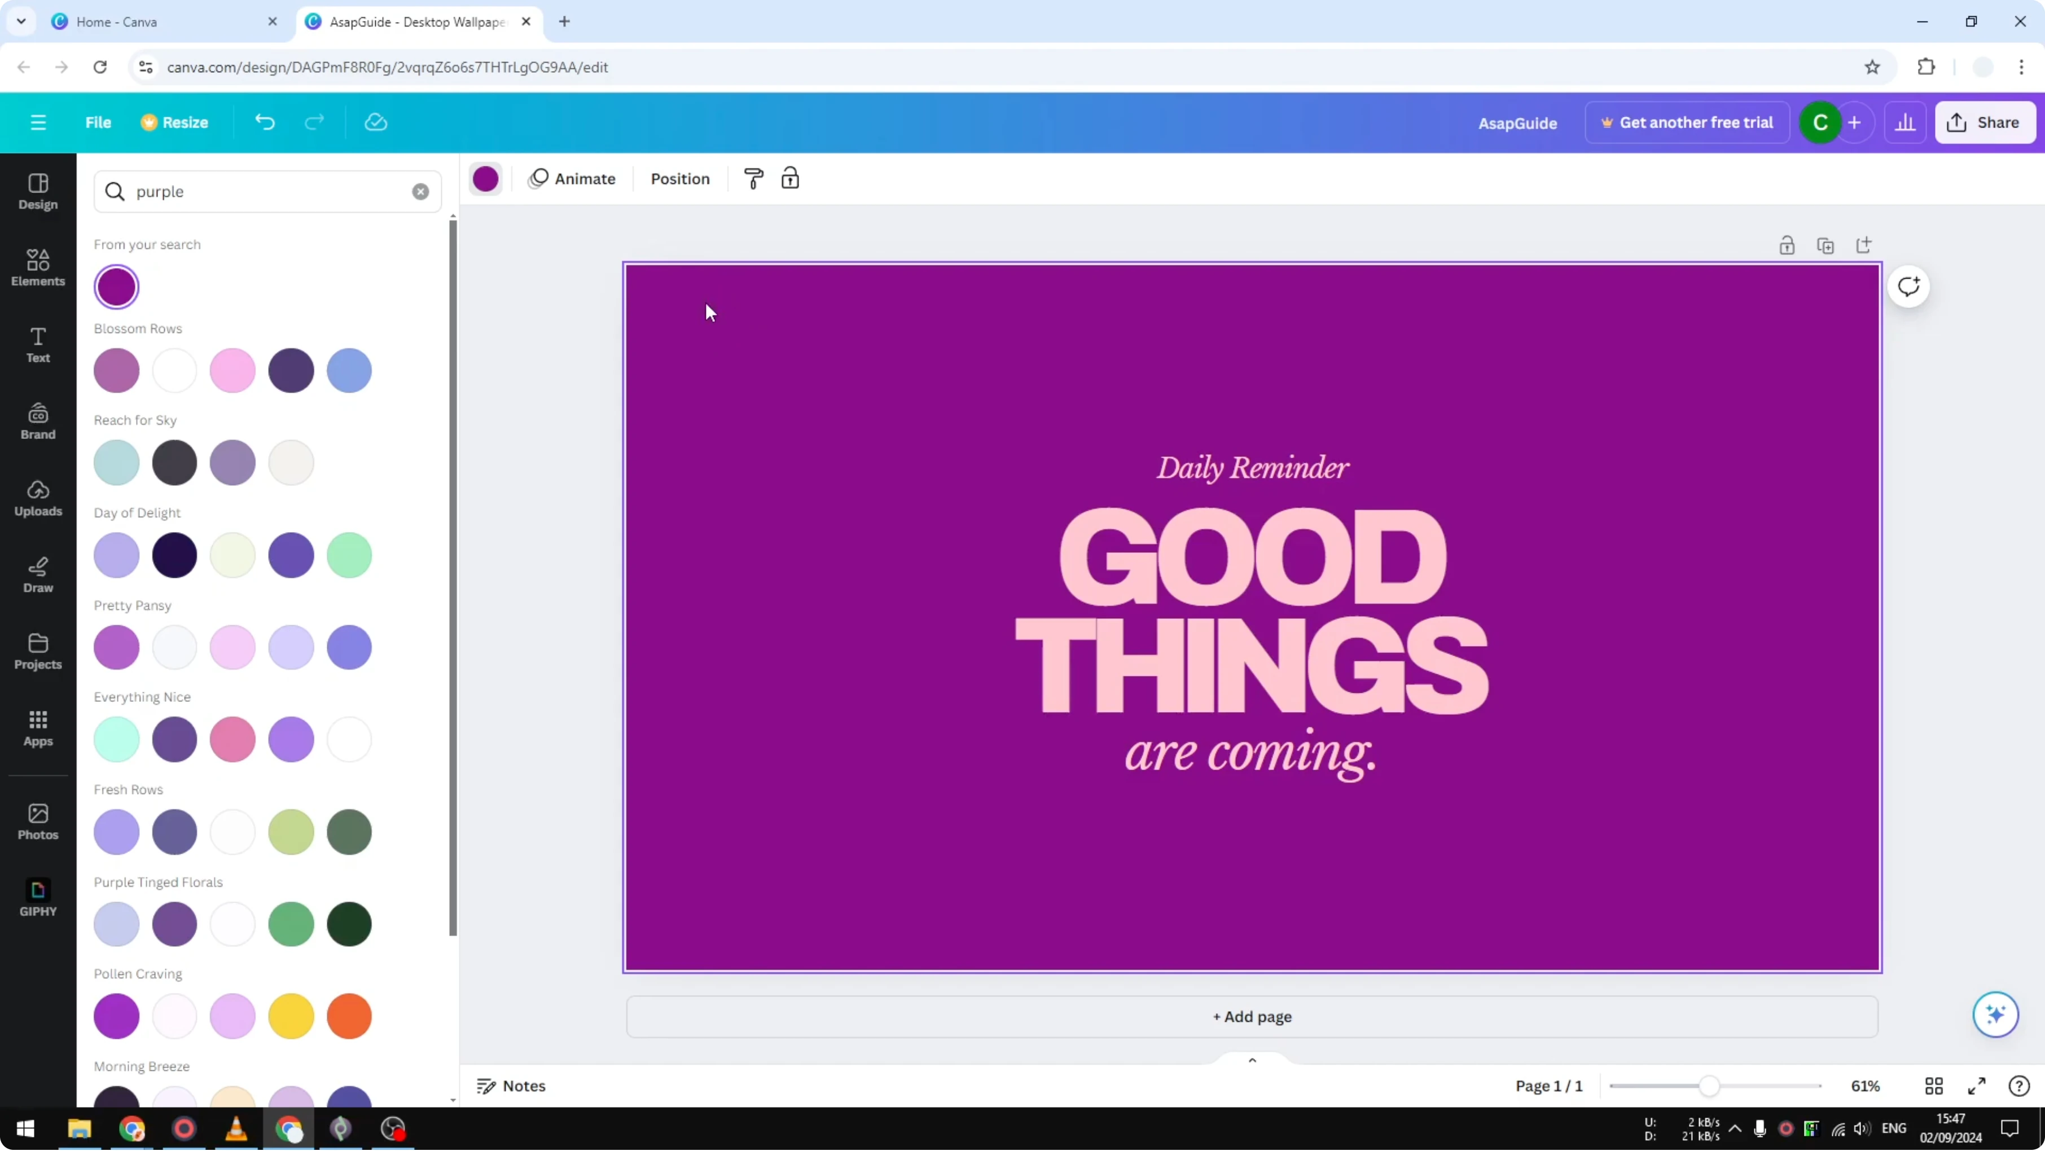
Task: Click the add page icon above canvas
Action: tap(1863, 245)
